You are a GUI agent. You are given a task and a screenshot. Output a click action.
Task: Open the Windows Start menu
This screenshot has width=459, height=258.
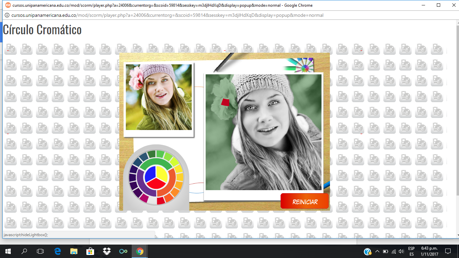click(x=8, y=251)
